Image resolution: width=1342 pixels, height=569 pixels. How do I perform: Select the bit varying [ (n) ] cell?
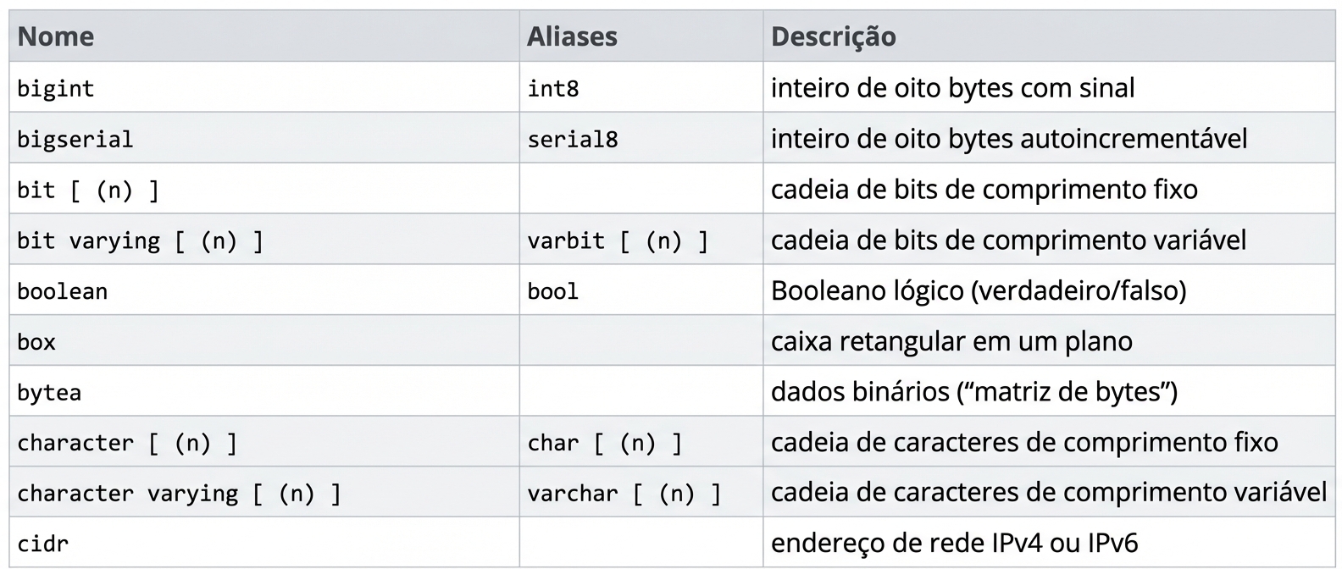(141, 240)
